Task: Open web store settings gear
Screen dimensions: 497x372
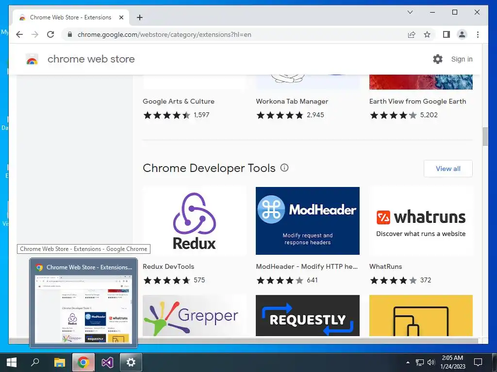Action: (438, 59)
